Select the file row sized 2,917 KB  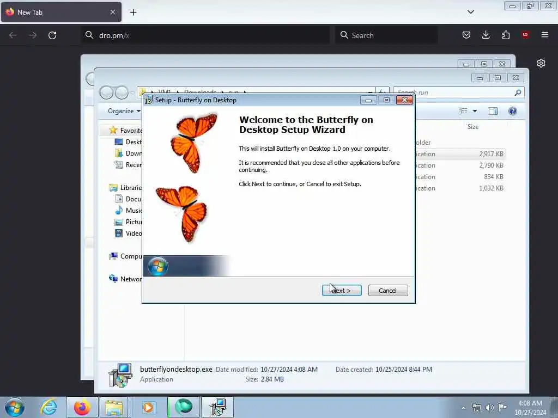tap(460, 154)
